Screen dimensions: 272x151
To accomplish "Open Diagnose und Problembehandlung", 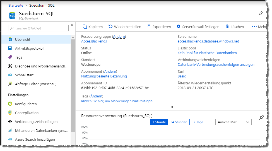I will [x=36, y=66].
